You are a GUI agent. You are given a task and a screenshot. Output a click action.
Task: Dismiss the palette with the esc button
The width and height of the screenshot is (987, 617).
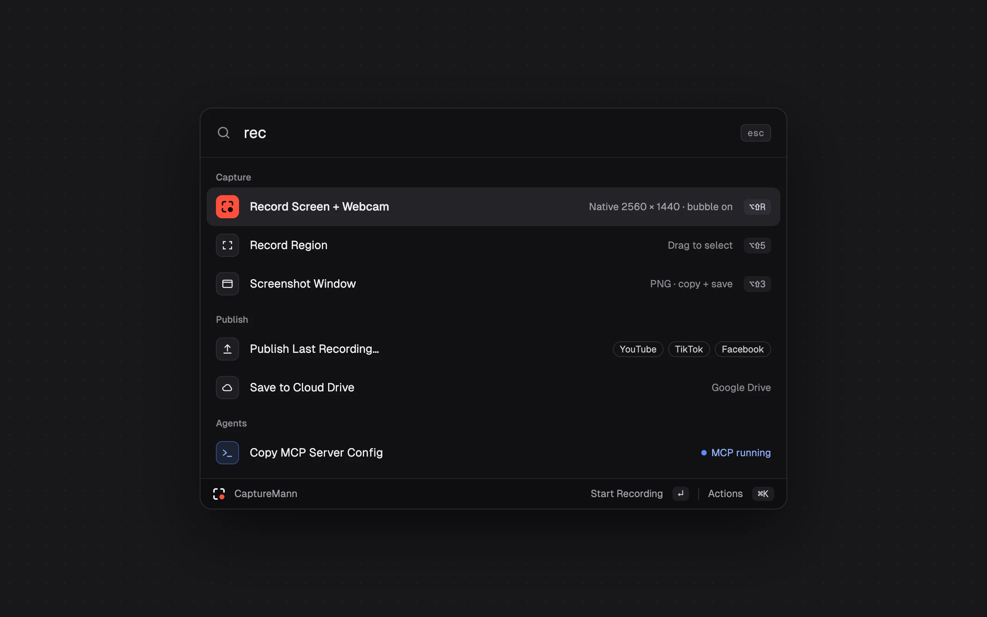click(x=755, y=133)
